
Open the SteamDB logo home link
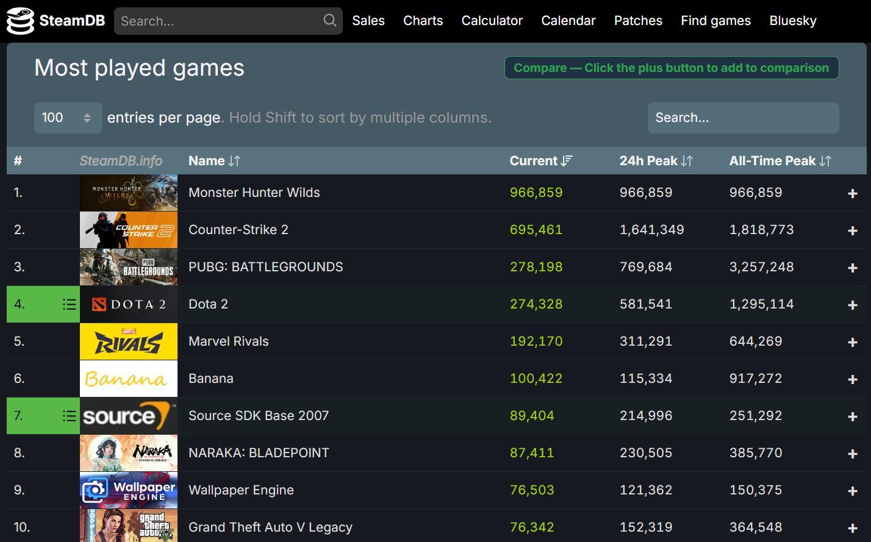56,21
